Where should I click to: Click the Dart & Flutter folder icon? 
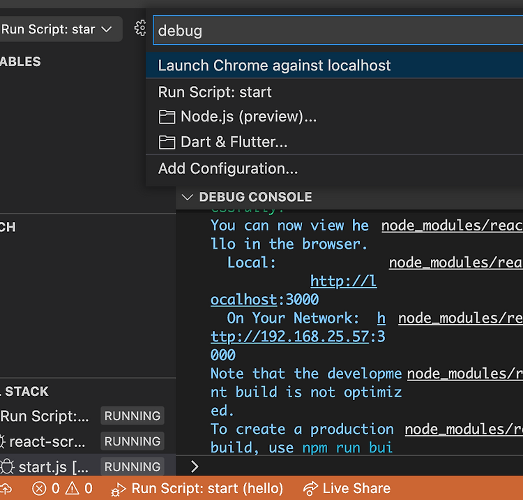click(167, 142)
